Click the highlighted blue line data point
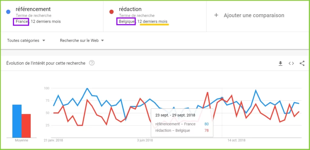Screen dimensions: 310x150 pos(222,98)
